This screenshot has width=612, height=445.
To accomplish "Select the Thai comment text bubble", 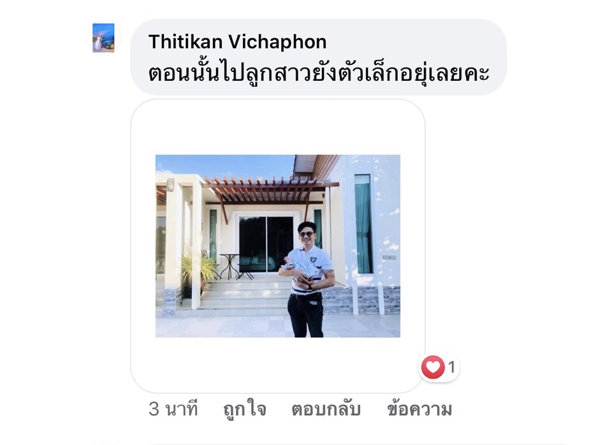I will point(319,57).
